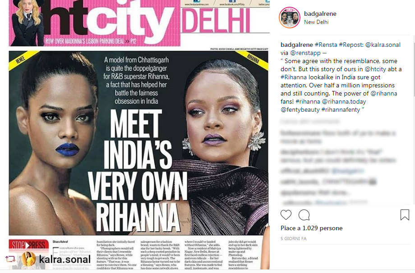
Task: Open the @fentybeauty mention
Action: pyautogui.click(x=300, y=109)
